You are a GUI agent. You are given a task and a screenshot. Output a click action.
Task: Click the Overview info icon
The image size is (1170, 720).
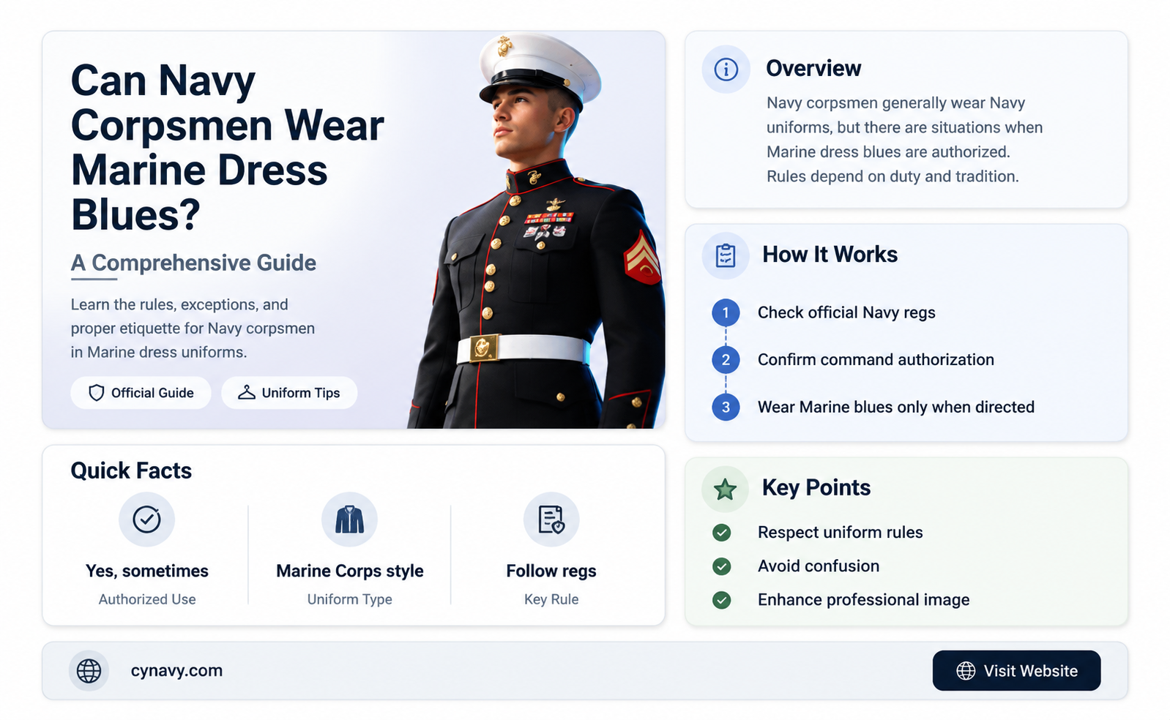pos(726,70)
